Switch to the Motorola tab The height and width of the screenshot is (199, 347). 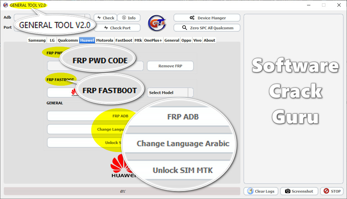[x=105, y=40]
